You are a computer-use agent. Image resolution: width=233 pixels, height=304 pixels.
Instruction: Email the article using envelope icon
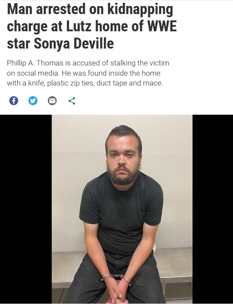pos(52,101)
